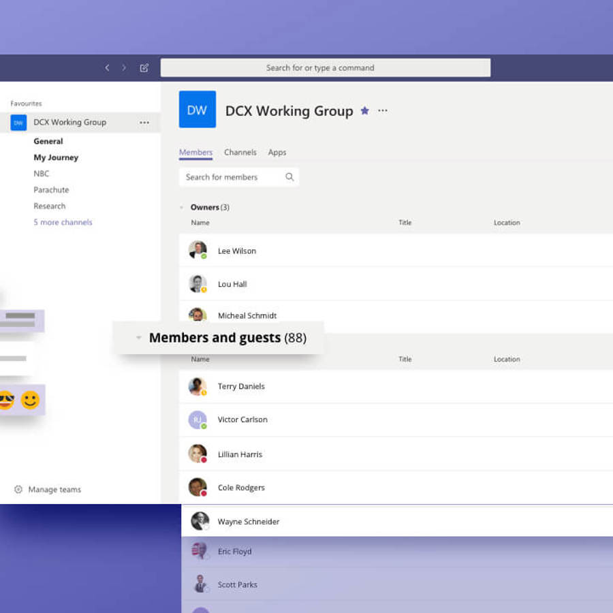Image resolution: width=613 pixels, height=613 pixels.
Task: Open Lou Hall's profile picture
Action: (x=198, y=284)
